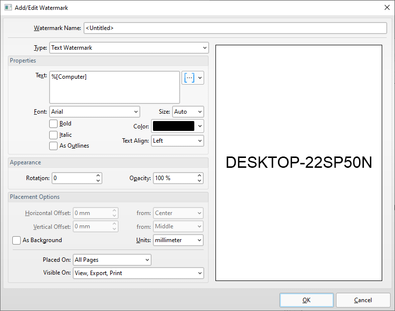Enable the Bold checkbox
The image size is (395, 311).
54,124
